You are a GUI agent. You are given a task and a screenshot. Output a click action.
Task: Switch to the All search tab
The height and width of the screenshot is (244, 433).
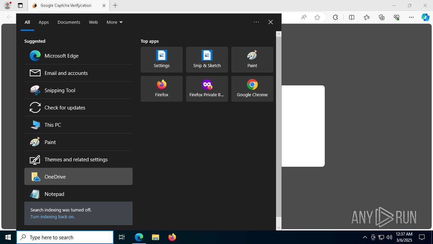click(27, 22)
